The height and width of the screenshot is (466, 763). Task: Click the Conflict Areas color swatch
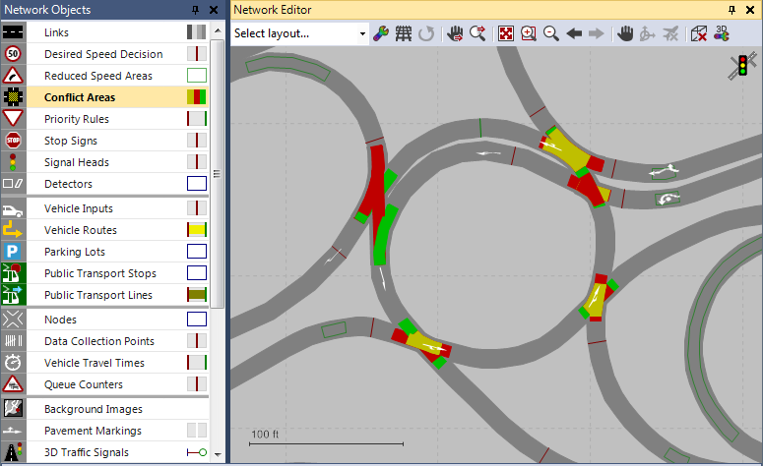pos(197,97)
